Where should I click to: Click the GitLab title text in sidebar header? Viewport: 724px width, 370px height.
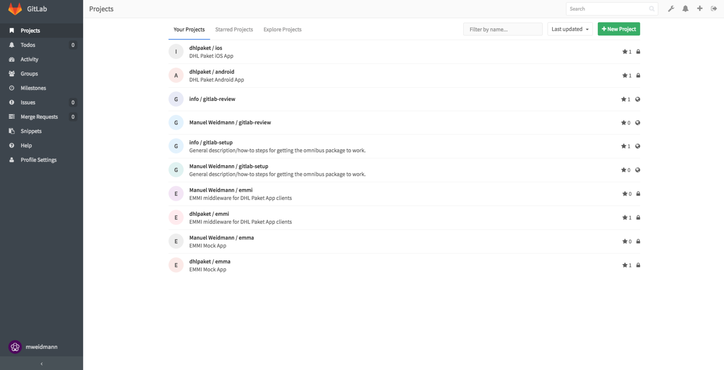(x=37, y=9)
